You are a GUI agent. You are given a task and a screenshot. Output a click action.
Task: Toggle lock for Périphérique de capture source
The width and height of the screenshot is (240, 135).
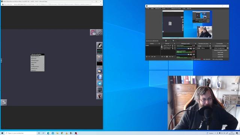[x=175, y=47]
